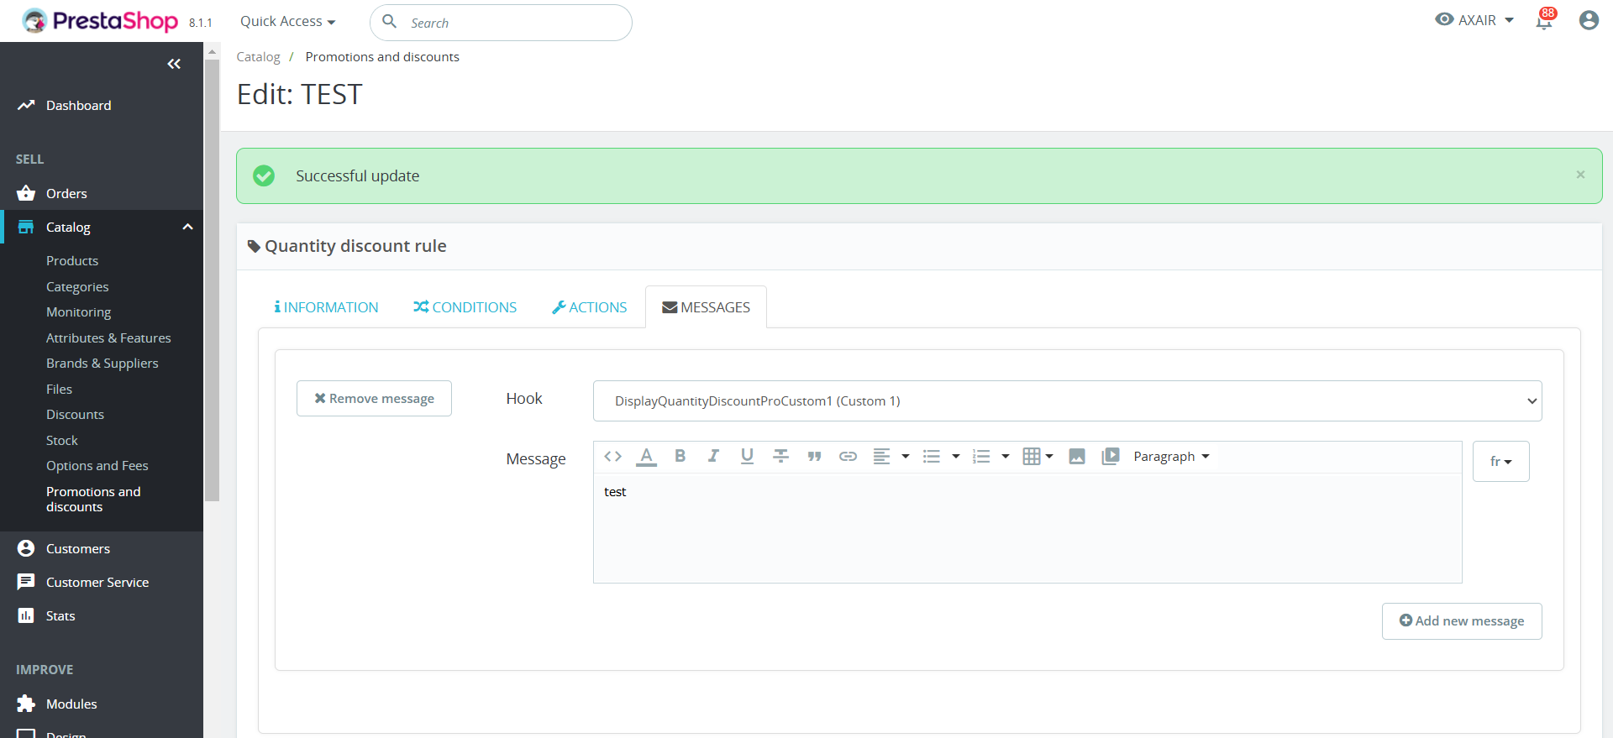
Task: Open Stock under Catalog
Action: pyautogui.click(x=61, y=440)
